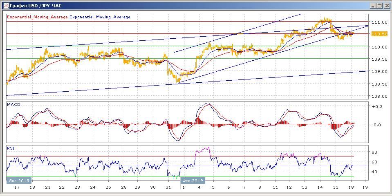Click the +0.2 MACD scale value
392x196 pixels.
click(376, 106)
